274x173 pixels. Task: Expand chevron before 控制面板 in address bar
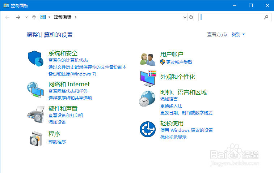point(50,17)
